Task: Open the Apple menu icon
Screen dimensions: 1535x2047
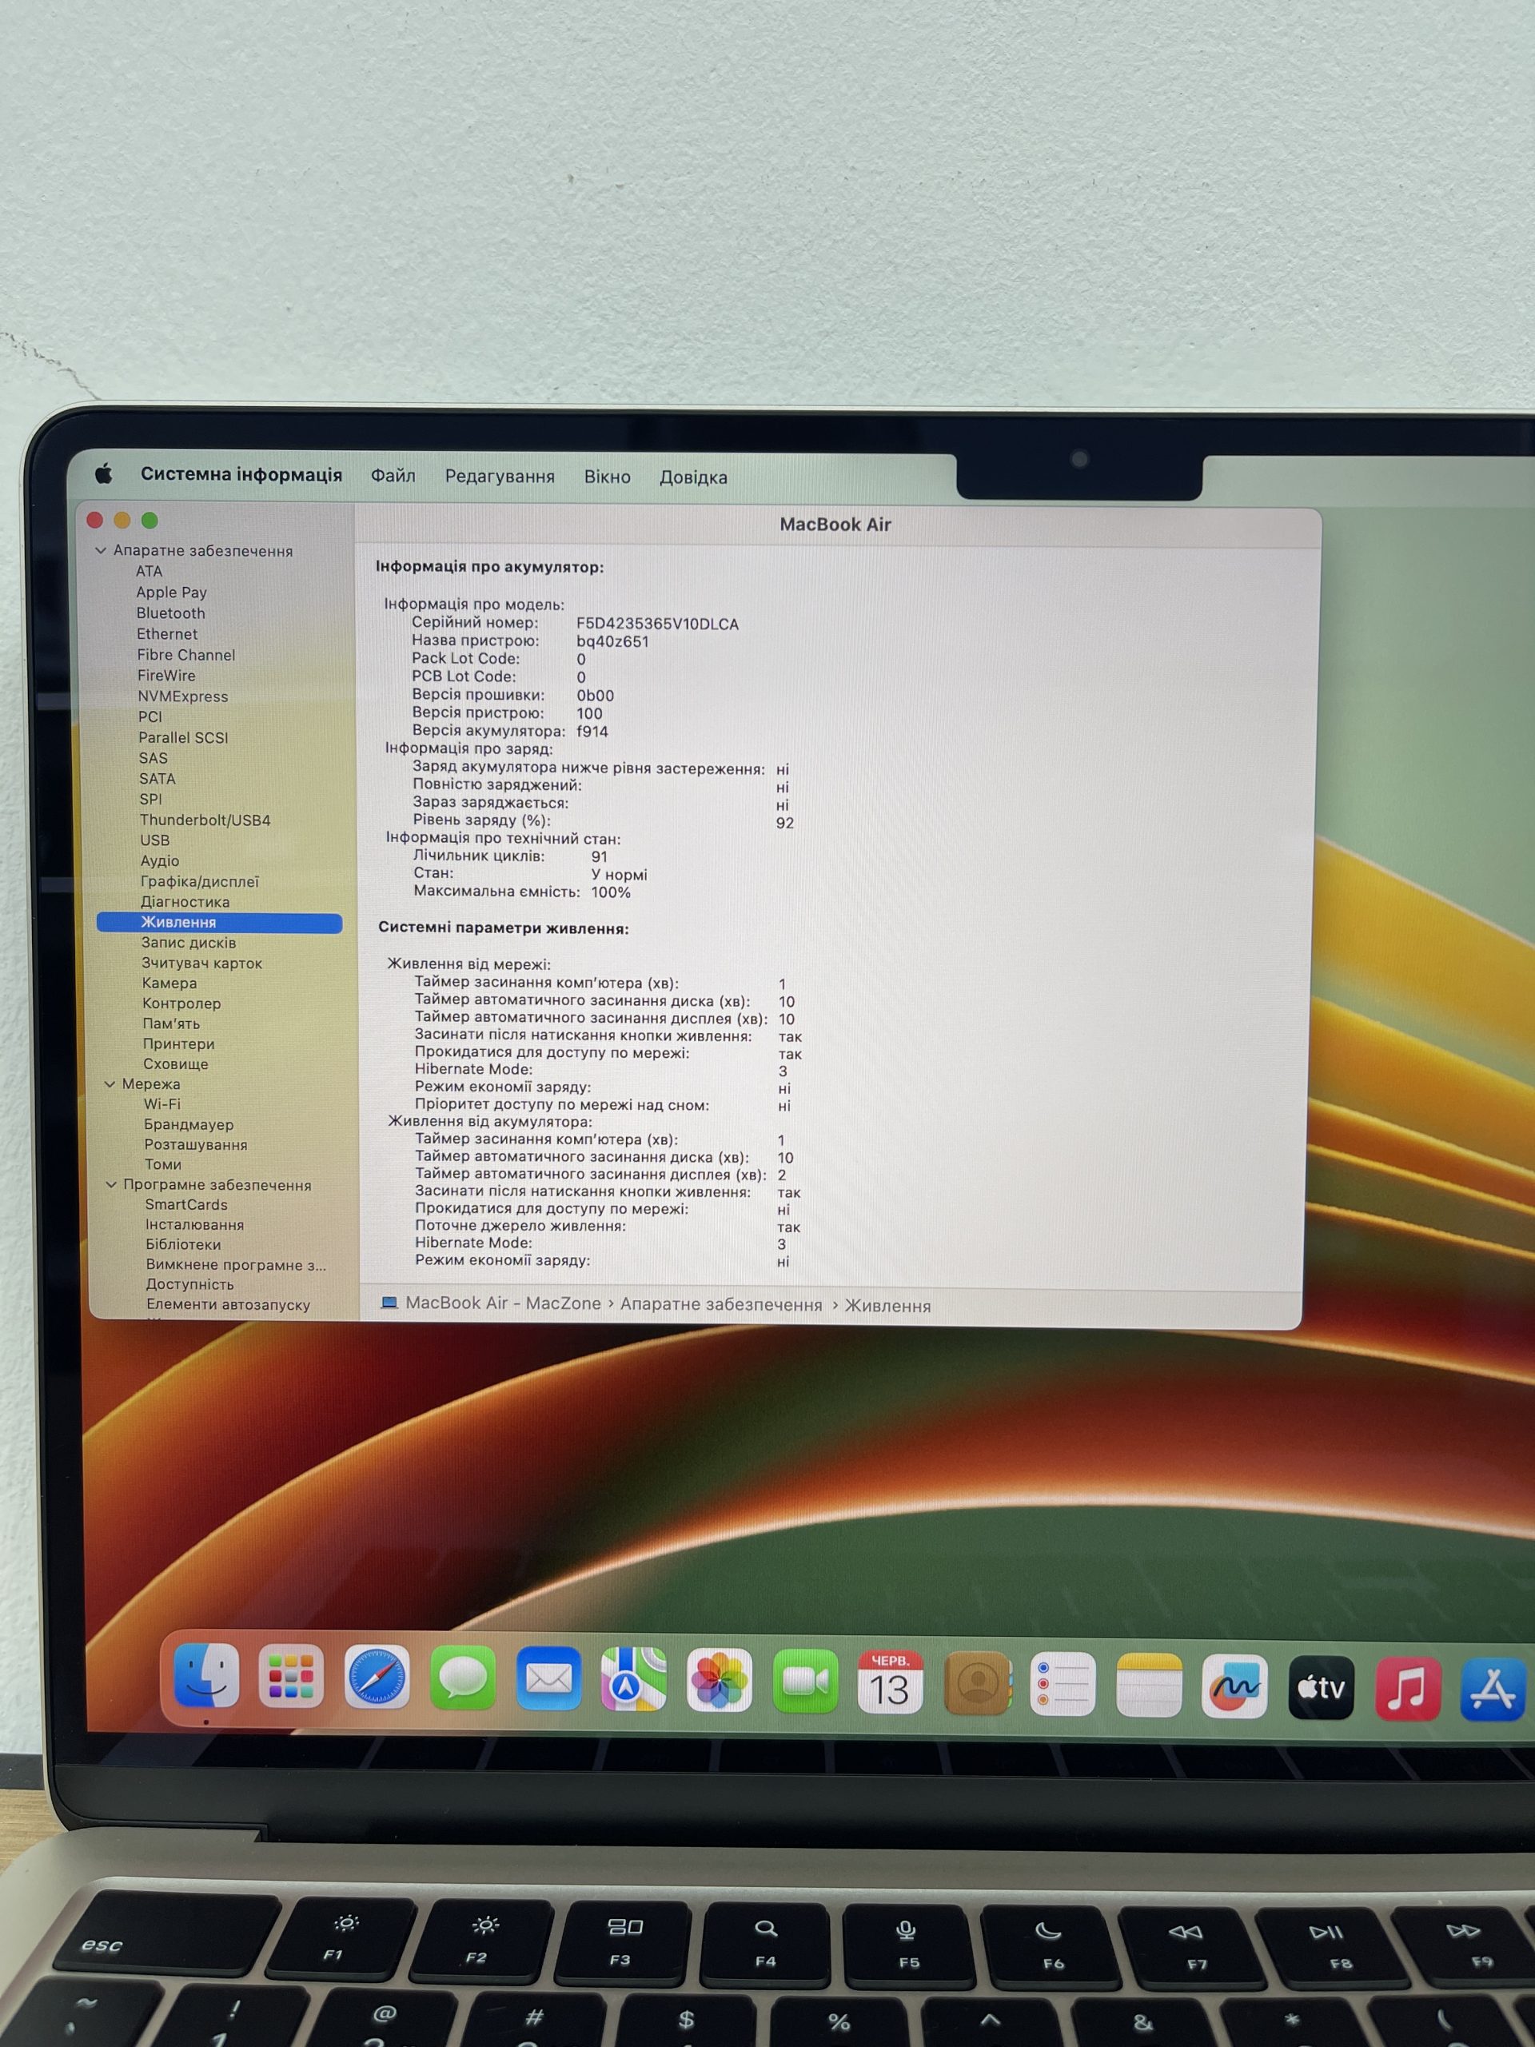Action: coord(104,475)
